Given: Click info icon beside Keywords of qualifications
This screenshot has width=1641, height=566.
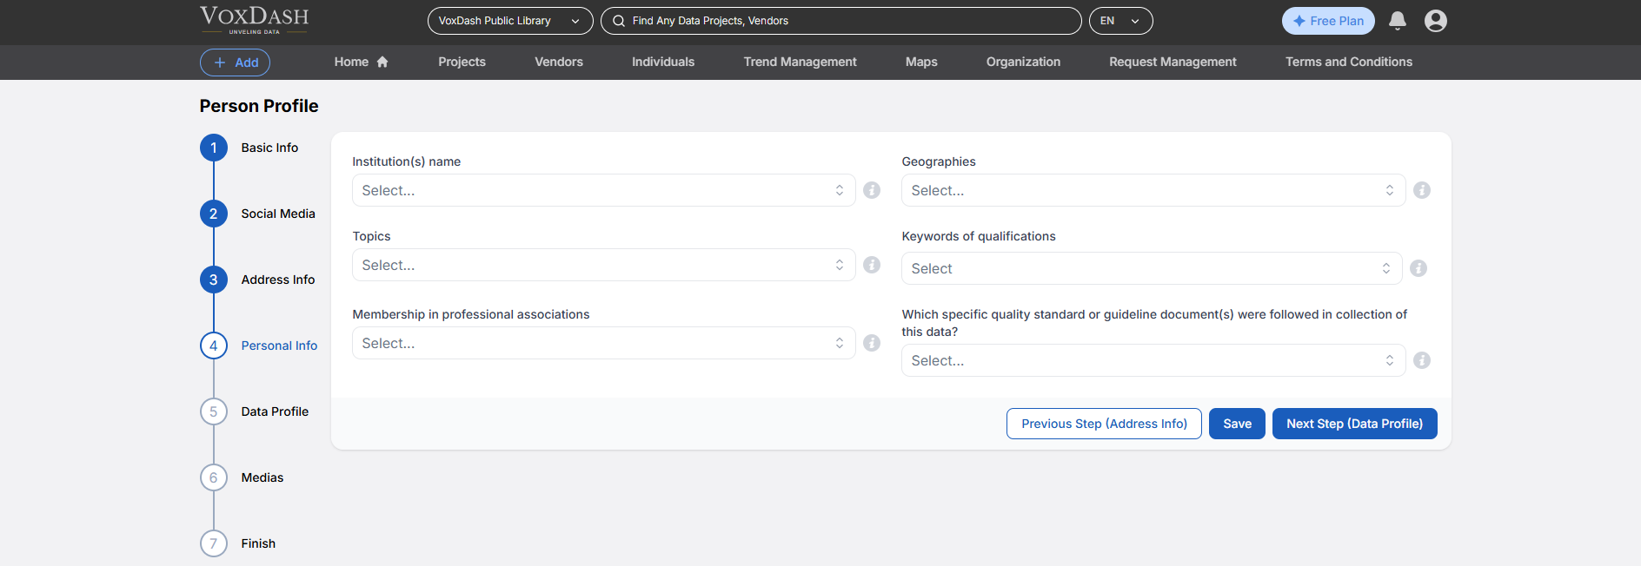Looking at the screenshot, I should (1418, 268).
